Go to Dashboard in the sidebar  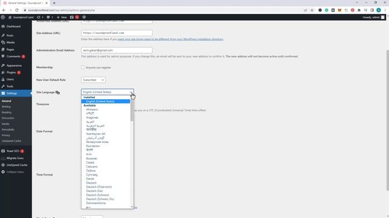point(13,27)
